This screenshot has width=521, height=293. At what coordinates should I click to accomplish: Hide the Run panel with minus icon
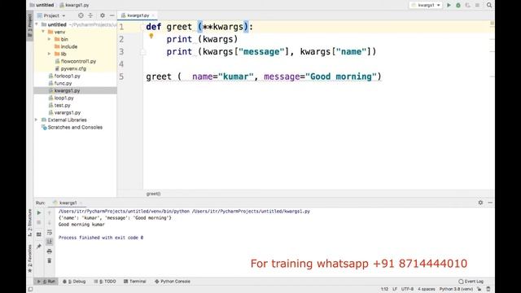[x=490, y=203]
